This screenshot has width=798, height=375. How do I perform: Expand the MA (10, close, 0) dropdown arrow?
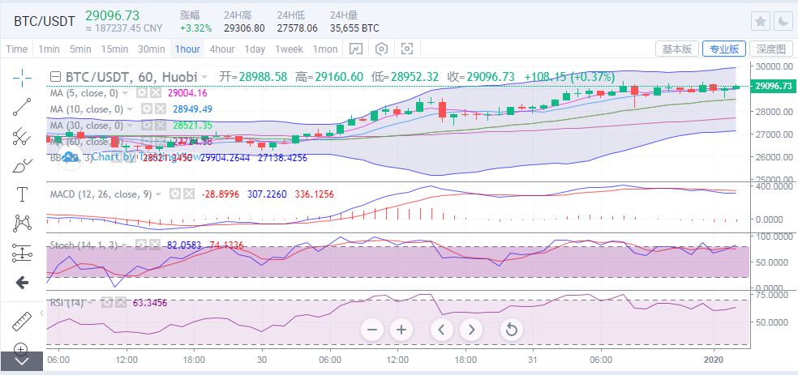(x=131, y=109)
